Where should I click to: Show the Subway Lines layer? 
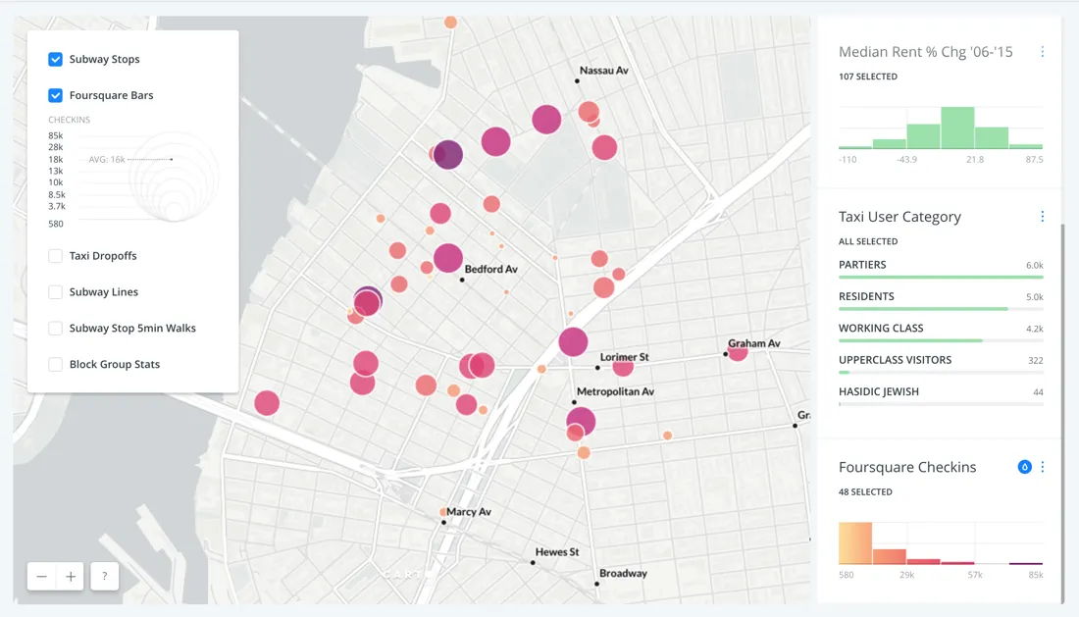click(x=56, y=292)
